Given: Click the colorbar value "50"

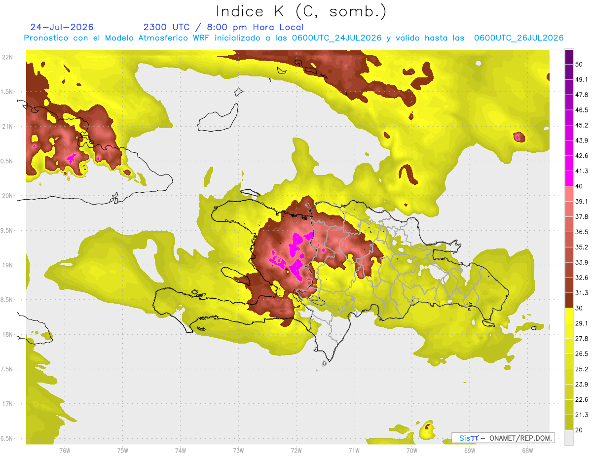Looking at the screenshot, I should click(580, 65).
